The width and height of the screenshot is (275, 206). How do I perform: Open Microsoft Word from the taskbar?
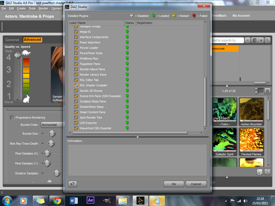pyautogui.click(x=74, y=201)
